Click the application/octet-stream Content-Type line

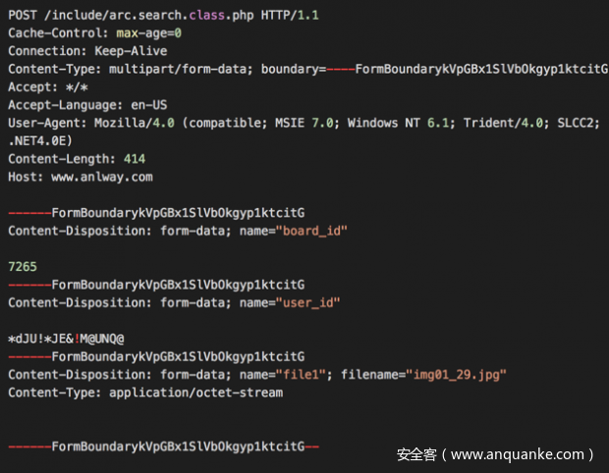145,392
